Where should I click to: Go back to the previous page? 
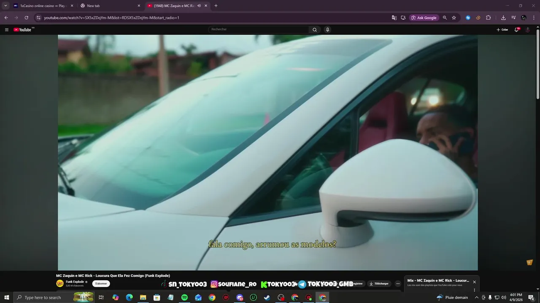click(6, 18)
